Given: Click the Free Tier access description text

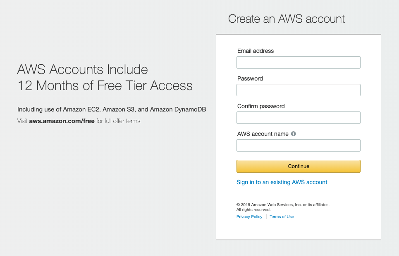Looking at the screenshot, I should [111, 109].
